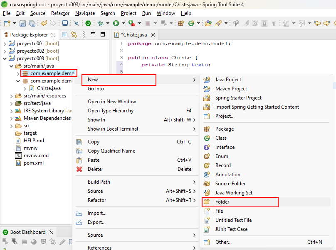The height and width of the screenshot is (250, 336).
Task: Open the New wizard dropdown arrow
Action: (x=15, y=23)
